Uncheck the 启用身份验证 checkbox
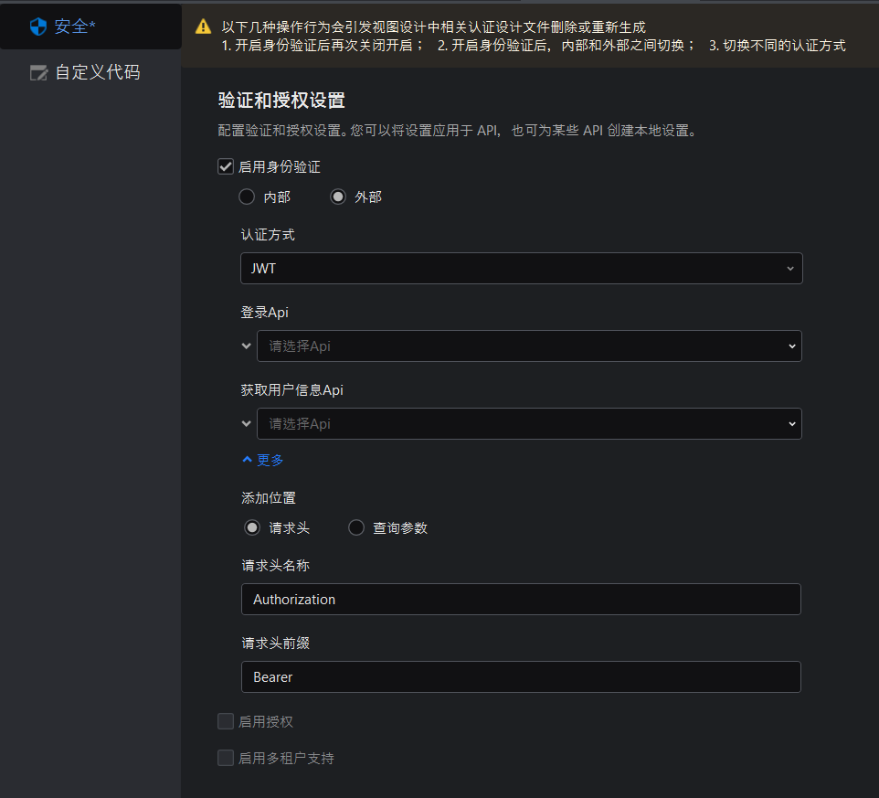This screenshot has width=879, height=798. (226, 166)
